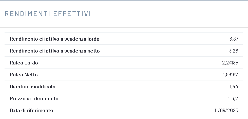Select the Rateo Netto label
Viewport: 248px width, 119px height.
tap(24, 75)
